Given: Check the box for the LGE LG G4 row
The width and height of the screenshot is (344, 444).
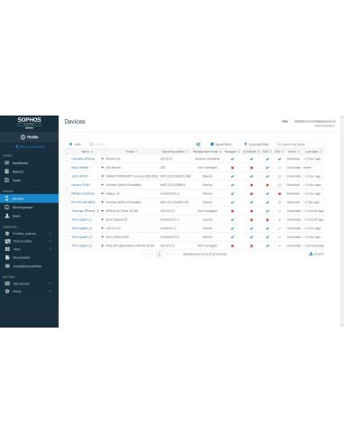Looking at the screenshot, I should click(67, 228).
